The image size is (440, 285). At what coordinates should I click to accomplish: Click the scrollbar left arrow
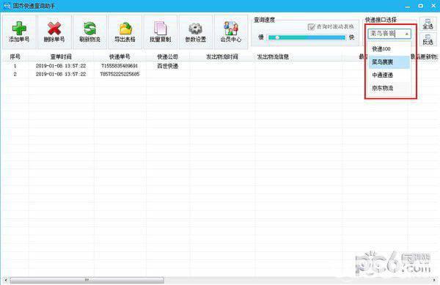[6, 280]
